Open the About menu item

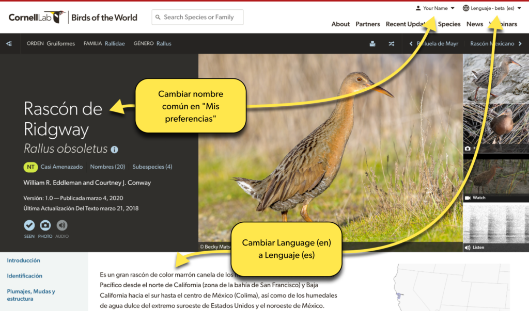[x=340, y=24]
